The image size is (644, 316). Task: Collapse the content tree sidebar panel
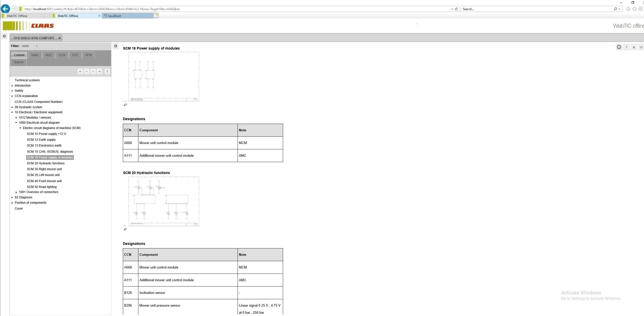[x=116, y=46]
